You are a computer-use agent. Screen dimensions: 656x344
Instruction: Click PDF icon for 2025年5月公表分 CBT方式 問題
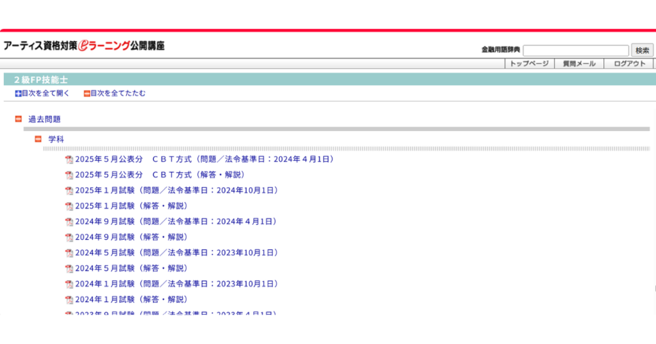pyautogui.click(x=69, y=159)
